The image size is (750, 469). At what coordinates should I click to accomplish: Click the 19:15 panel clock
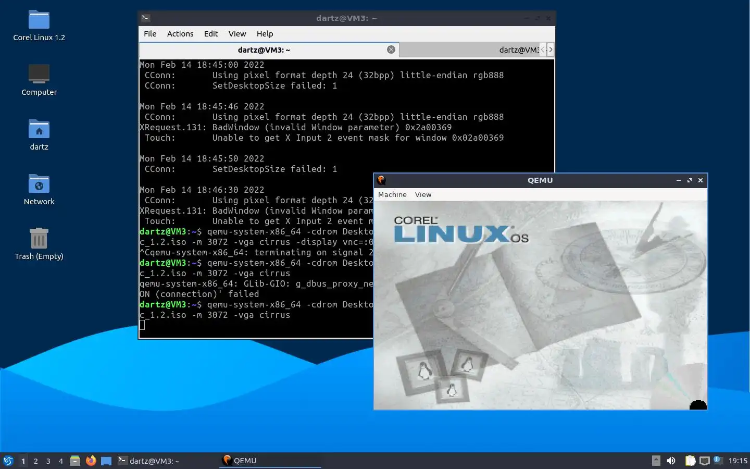[x=737, y=461]
